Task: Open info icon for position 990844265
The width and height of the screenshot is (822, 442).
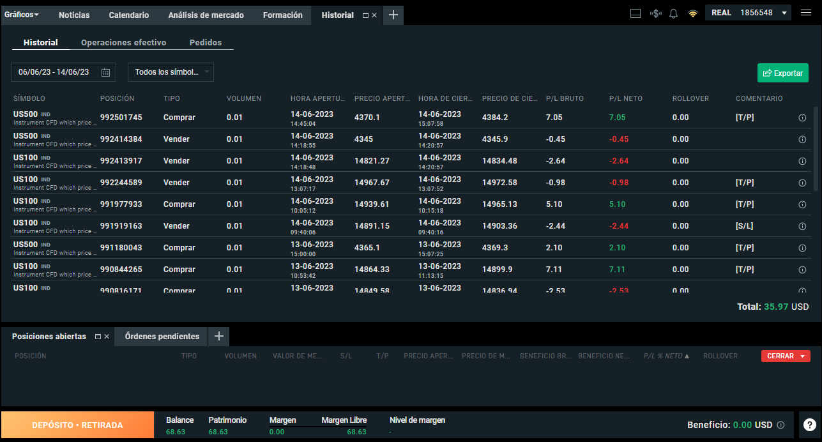Action: pyautogui.click(x=802, y=270)
